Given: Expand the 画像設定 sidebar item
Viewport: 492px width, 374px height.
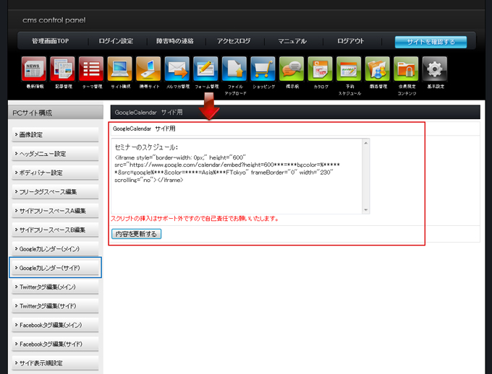Looking at the screenshot, I should (55, 135).
